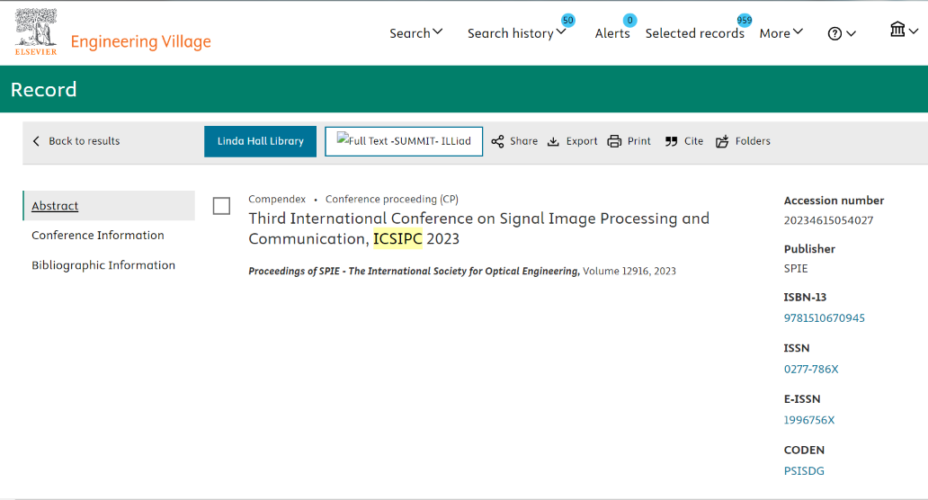This screenshot has height=500, width=928.
Task: Click the Conference proceeding (CP) label
Action: coord(392,199)
